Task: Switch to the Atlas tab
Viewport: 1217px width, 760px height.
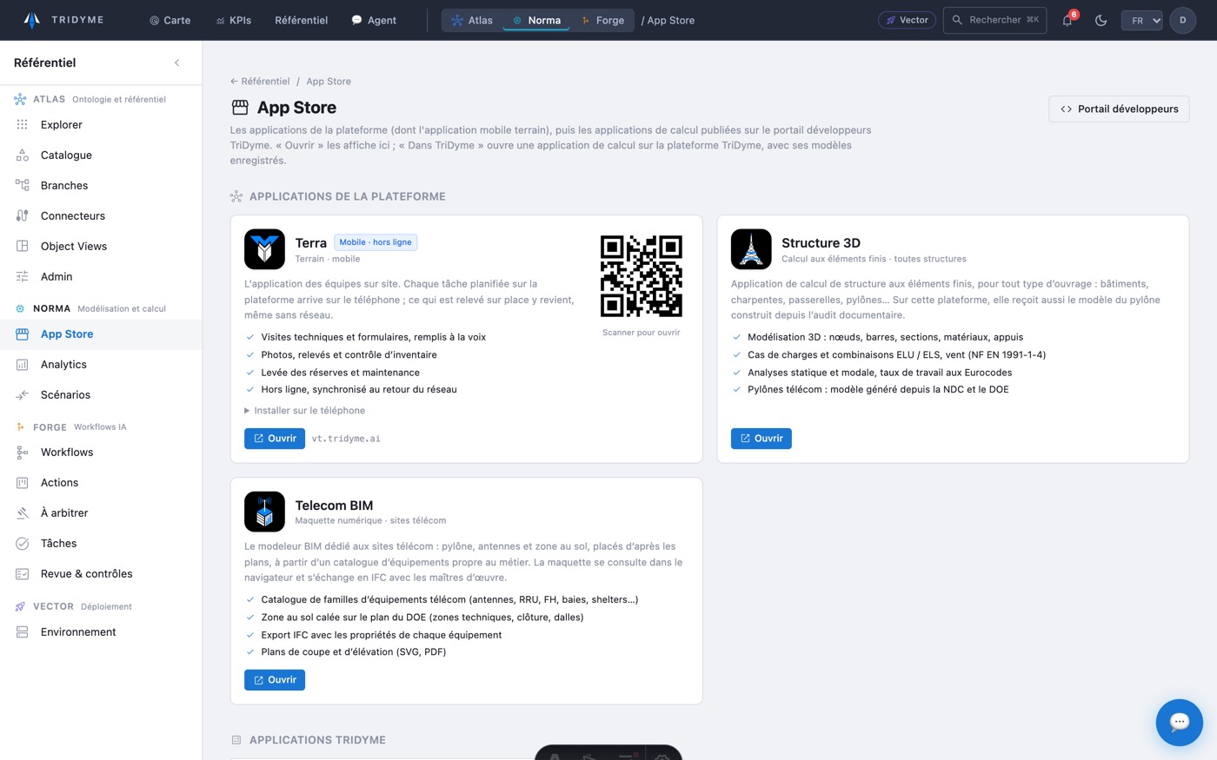Action: (x=472, y=20)
